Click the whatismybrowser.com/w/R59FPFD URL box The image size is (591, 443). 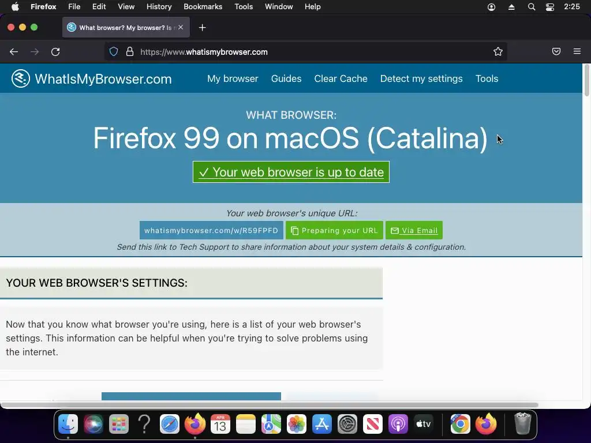point(211,230)
